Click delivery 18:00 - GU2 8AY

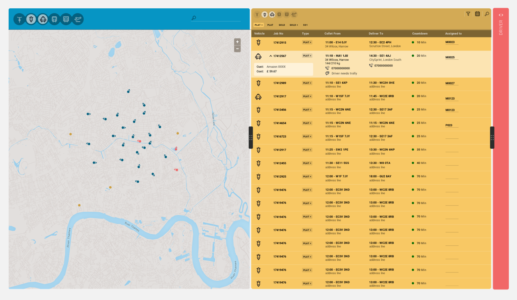click(x=380, y=176)
